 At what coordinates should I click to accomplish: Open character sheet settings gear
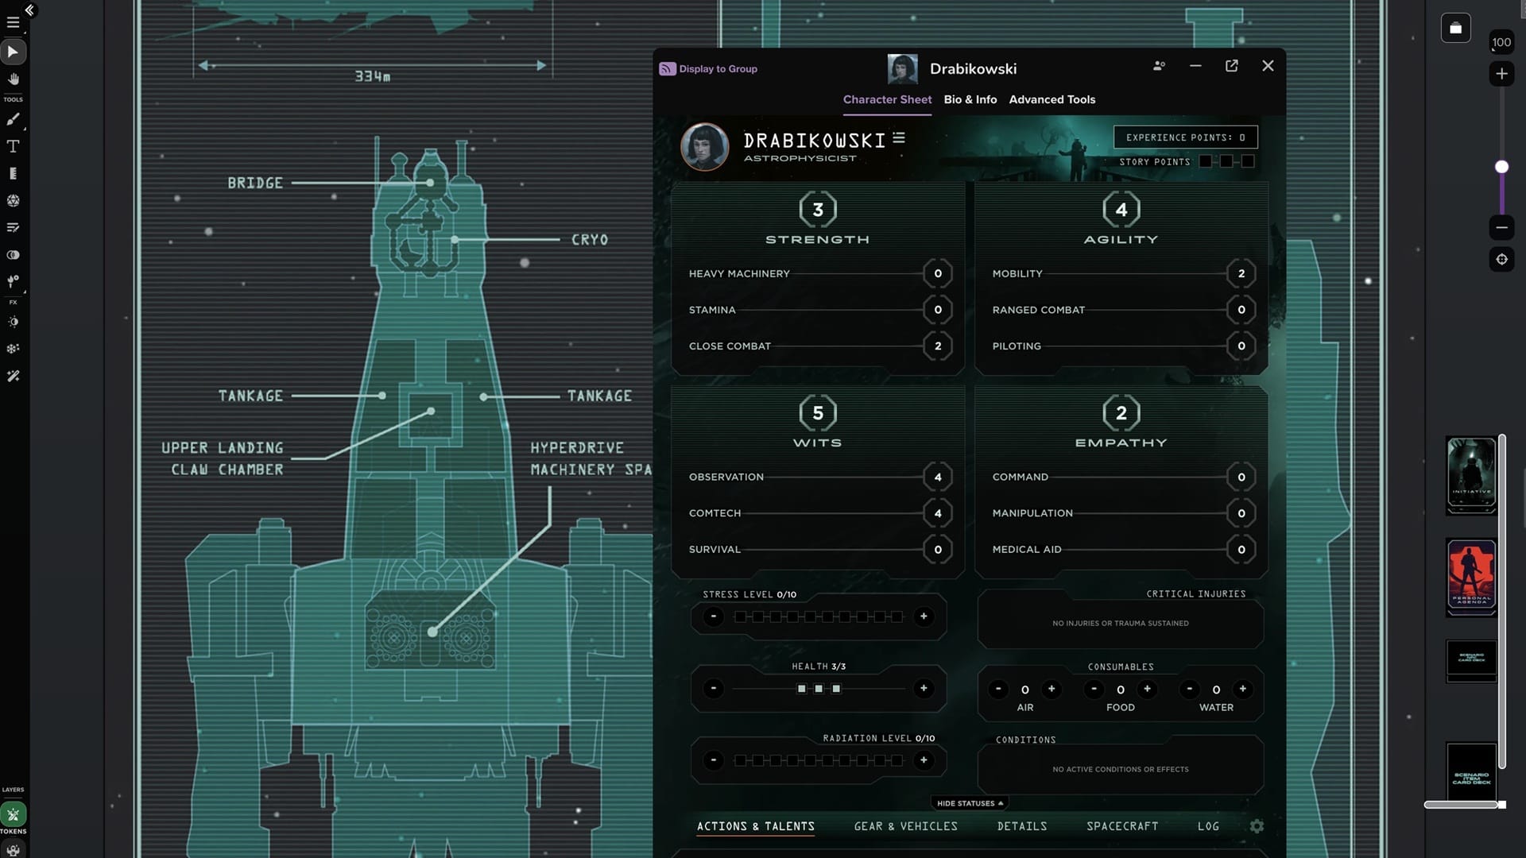coord(1257,826)
